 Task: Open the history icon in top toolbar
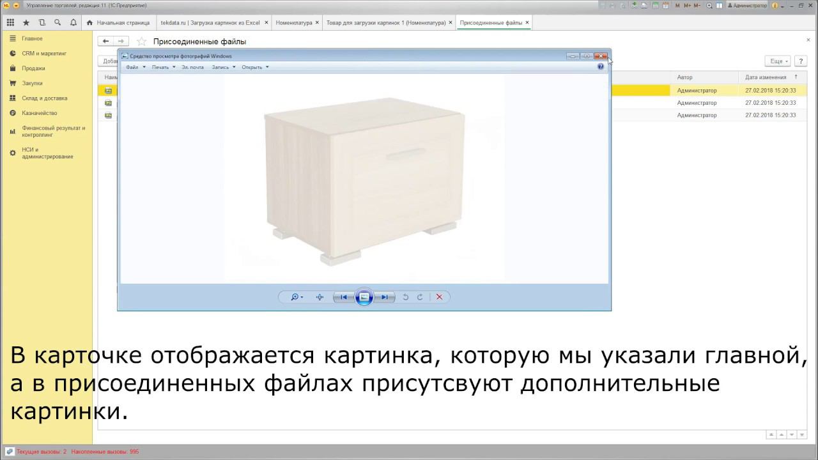tap(42, 22)
